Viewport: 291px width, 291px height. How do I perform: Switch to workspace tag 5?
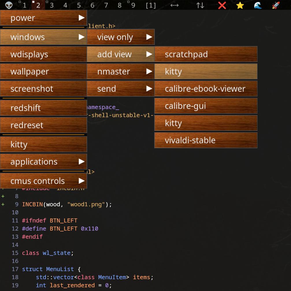(x=79, y=5)
